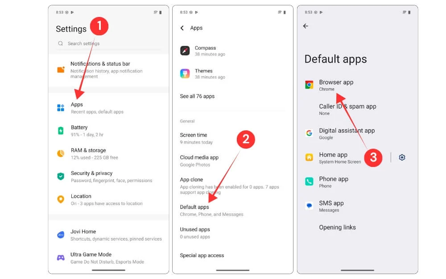Open Caller ID & spam app setting

pyautogui.click(x=358, y=109)
